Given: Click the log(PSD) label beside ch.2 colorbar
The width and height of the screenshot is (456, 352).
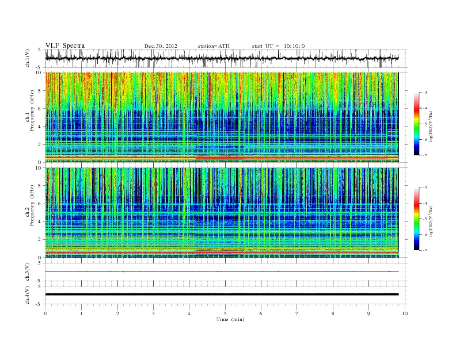Looking at the screenshot, I should click(x=431, y=220).
